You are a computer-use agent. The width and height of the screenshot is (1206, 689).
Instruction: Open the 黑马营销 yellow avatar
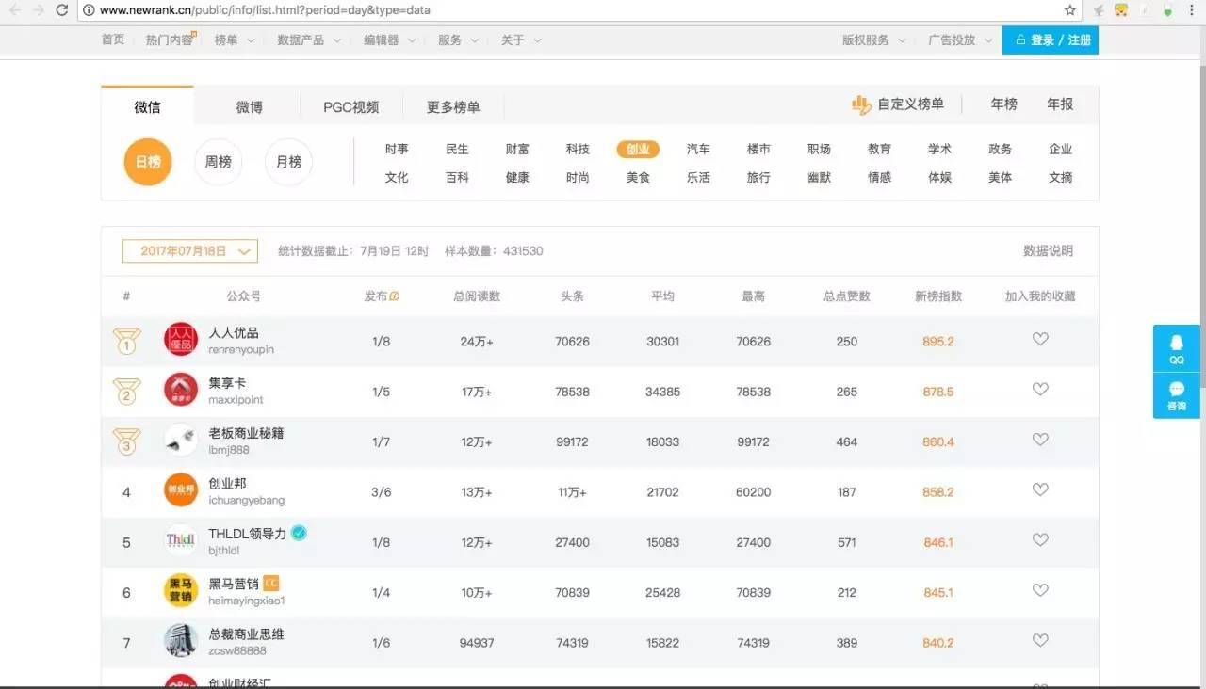pyautogui.click(x=181, y=591)
